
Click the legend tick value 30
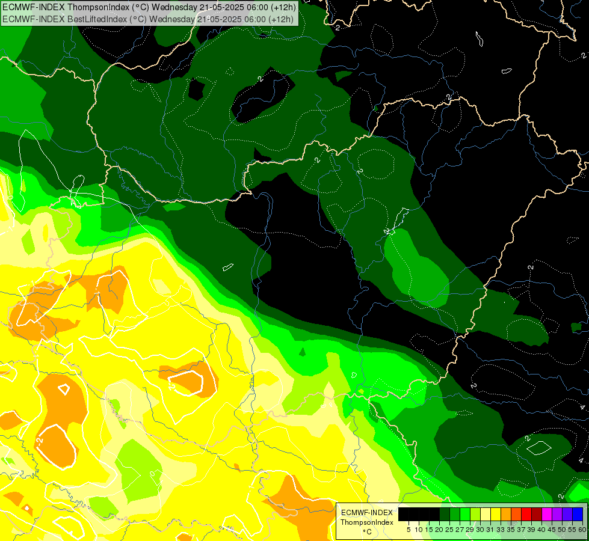481,530
